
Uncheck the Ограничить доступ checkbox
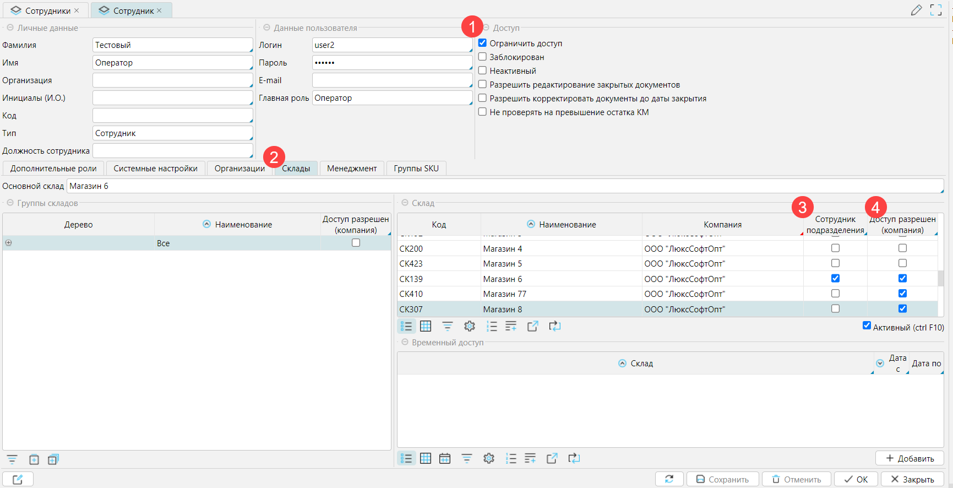pyautogui.click(x=482, y=43)
